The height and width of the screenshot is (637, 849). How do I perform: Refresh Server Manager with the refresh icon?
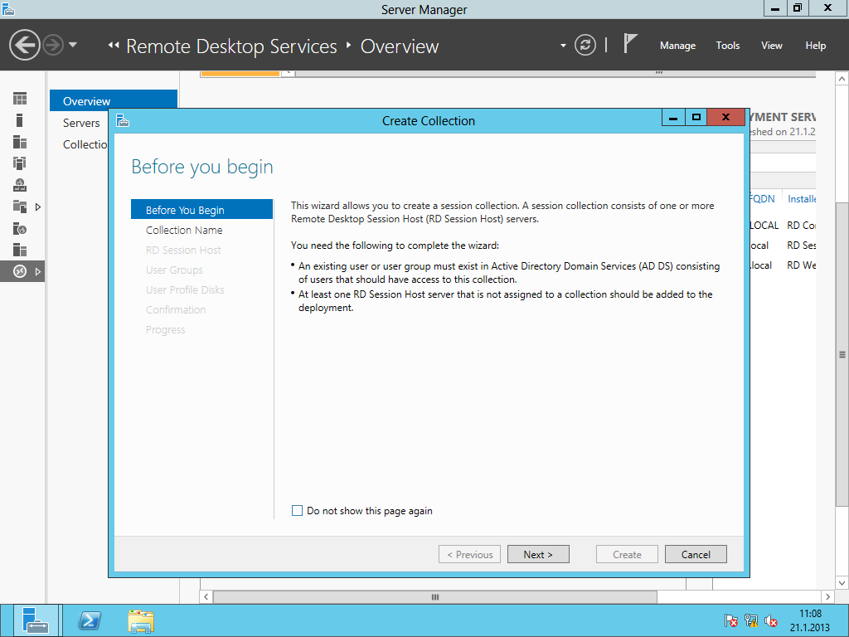pos(585,45)
